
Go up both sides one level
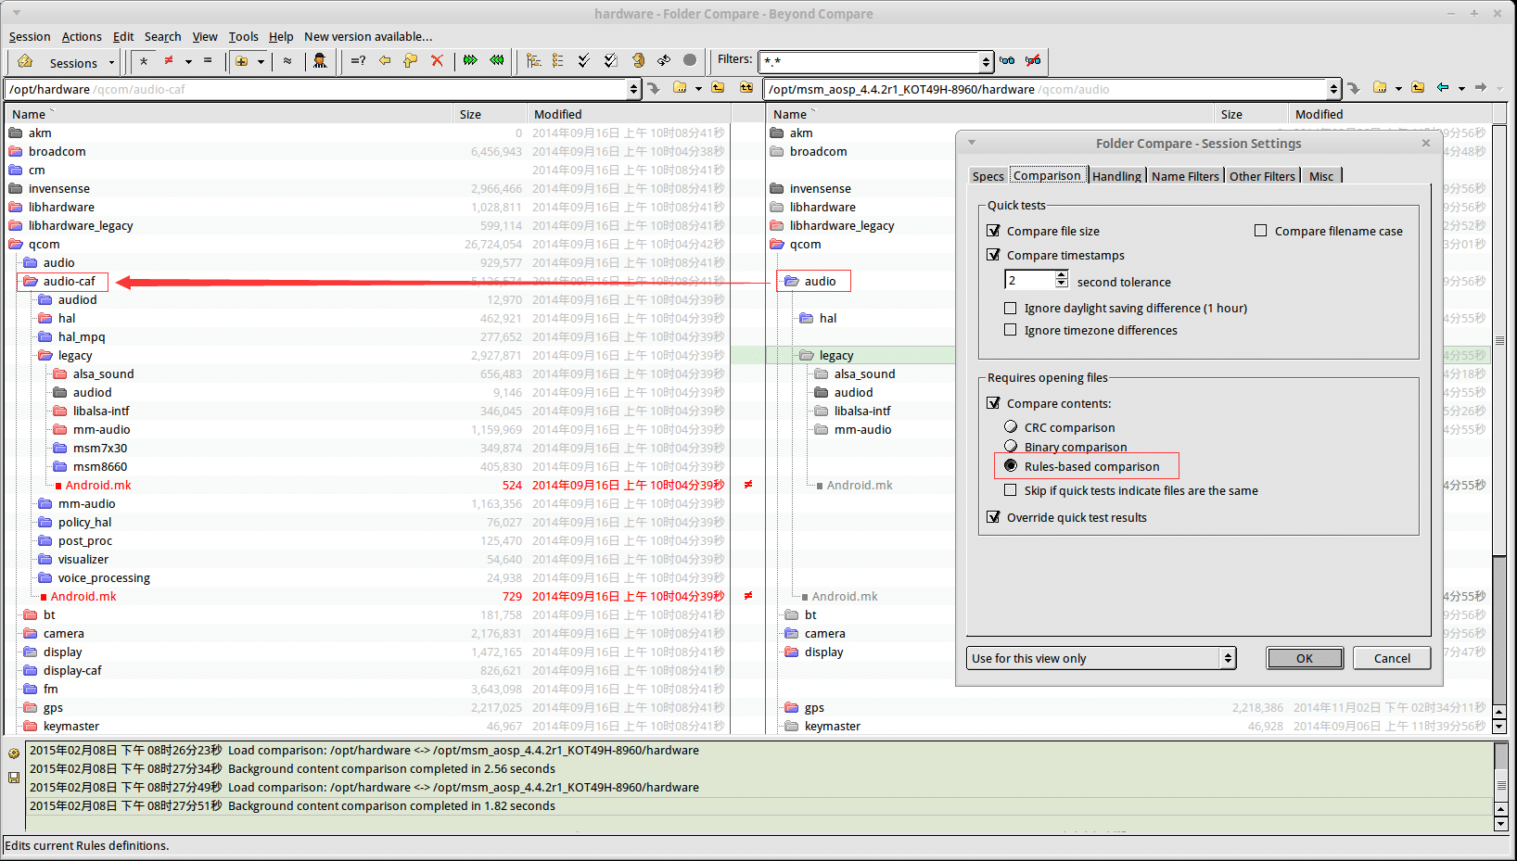click(746, 88)
